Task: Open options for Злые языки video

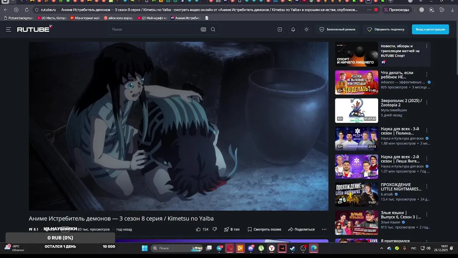Action: click(427, 214)
